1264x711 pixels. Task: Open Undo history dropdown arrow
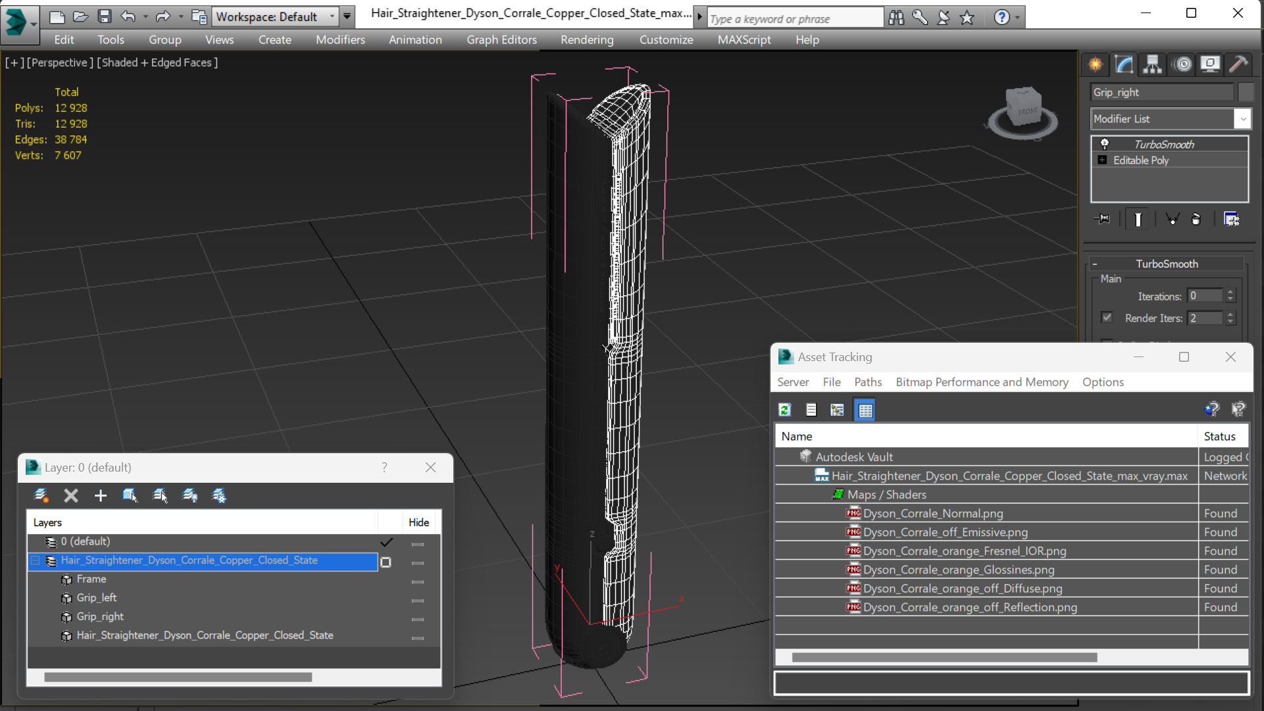tap(145, 16)
